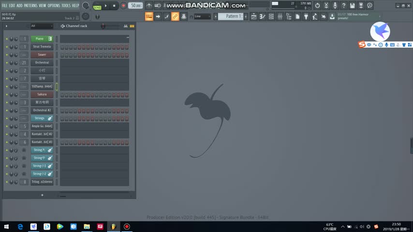The width and height of the screenshot is (413, 232).
Task: Click the render export icon
Action: tap(361, 5)
